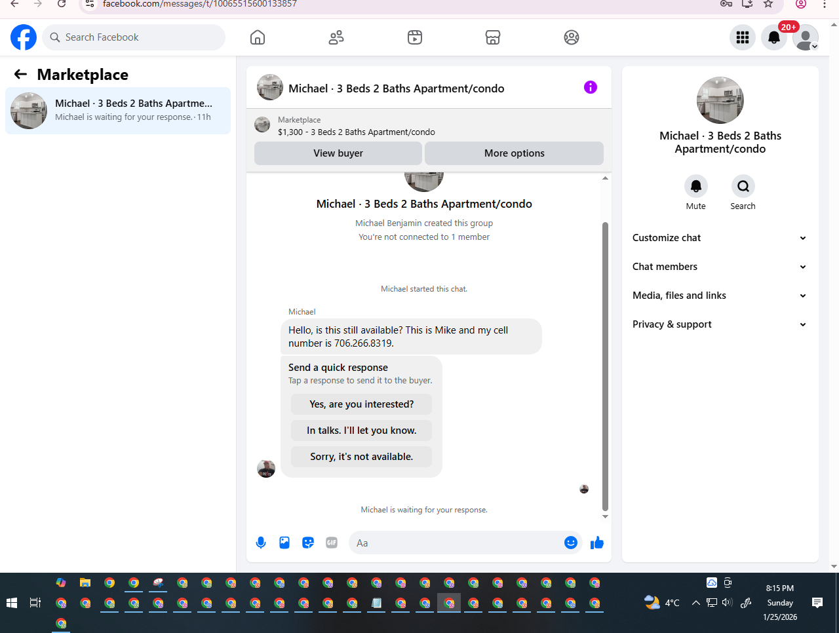Click the chat header title Michael · 3 Beds

point(397,88)
